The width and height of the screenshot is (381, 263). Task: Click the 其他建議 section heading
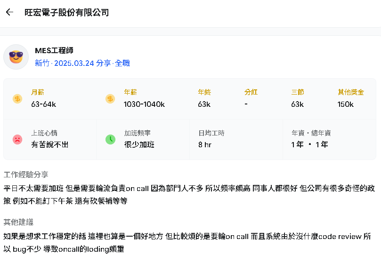(x=18, y=222)
